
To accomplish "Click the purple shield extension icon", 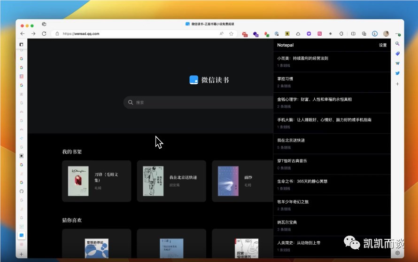I will [x=309, y=34].
